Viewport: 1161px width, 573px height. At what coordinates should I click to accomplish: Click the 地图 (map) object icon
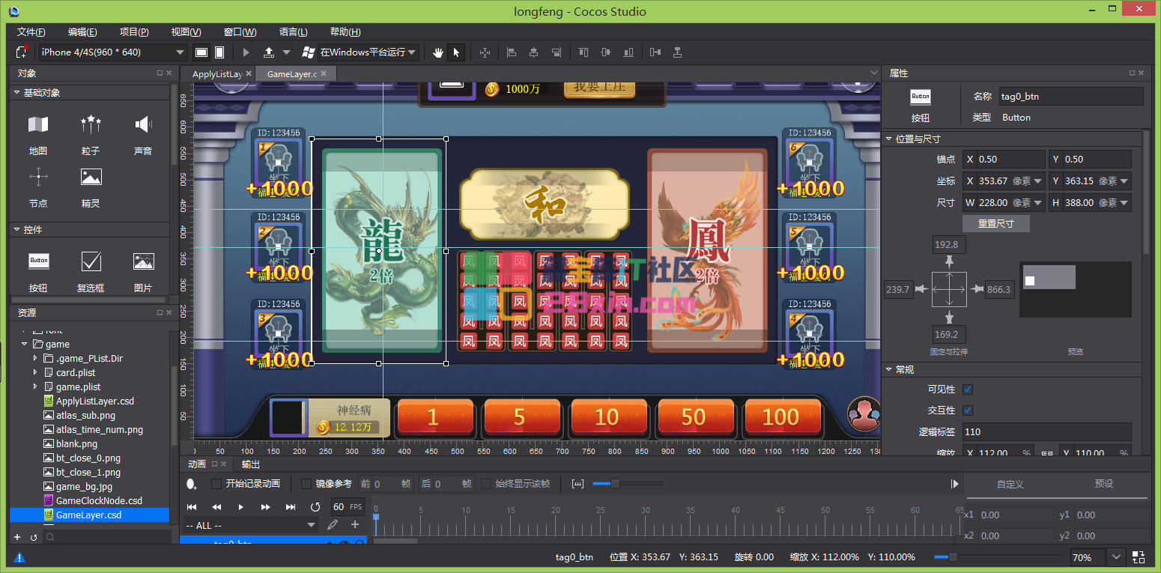point(38,125)
